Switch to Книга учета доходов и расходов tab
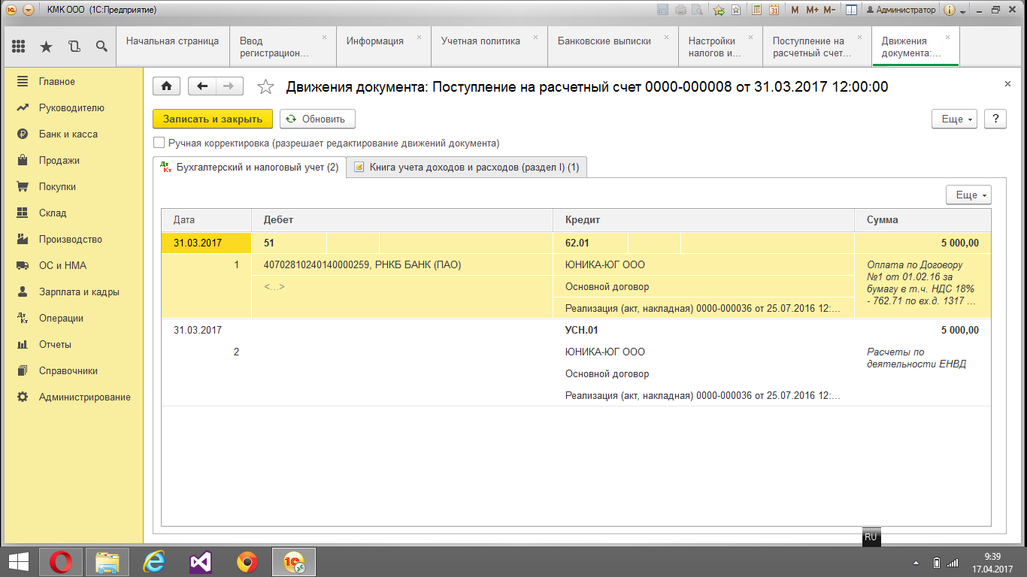Screen dimensions: 1027x577 pyautogui.click(x=467, y=168)
